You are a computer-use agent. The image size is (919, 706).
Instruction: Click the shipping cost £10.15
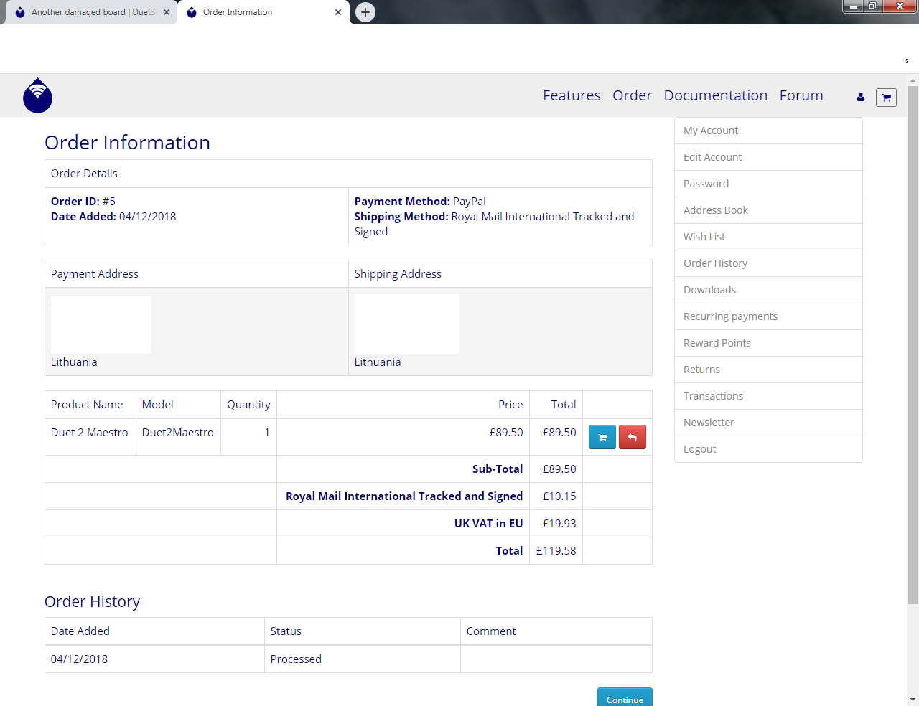coord(559,496)
